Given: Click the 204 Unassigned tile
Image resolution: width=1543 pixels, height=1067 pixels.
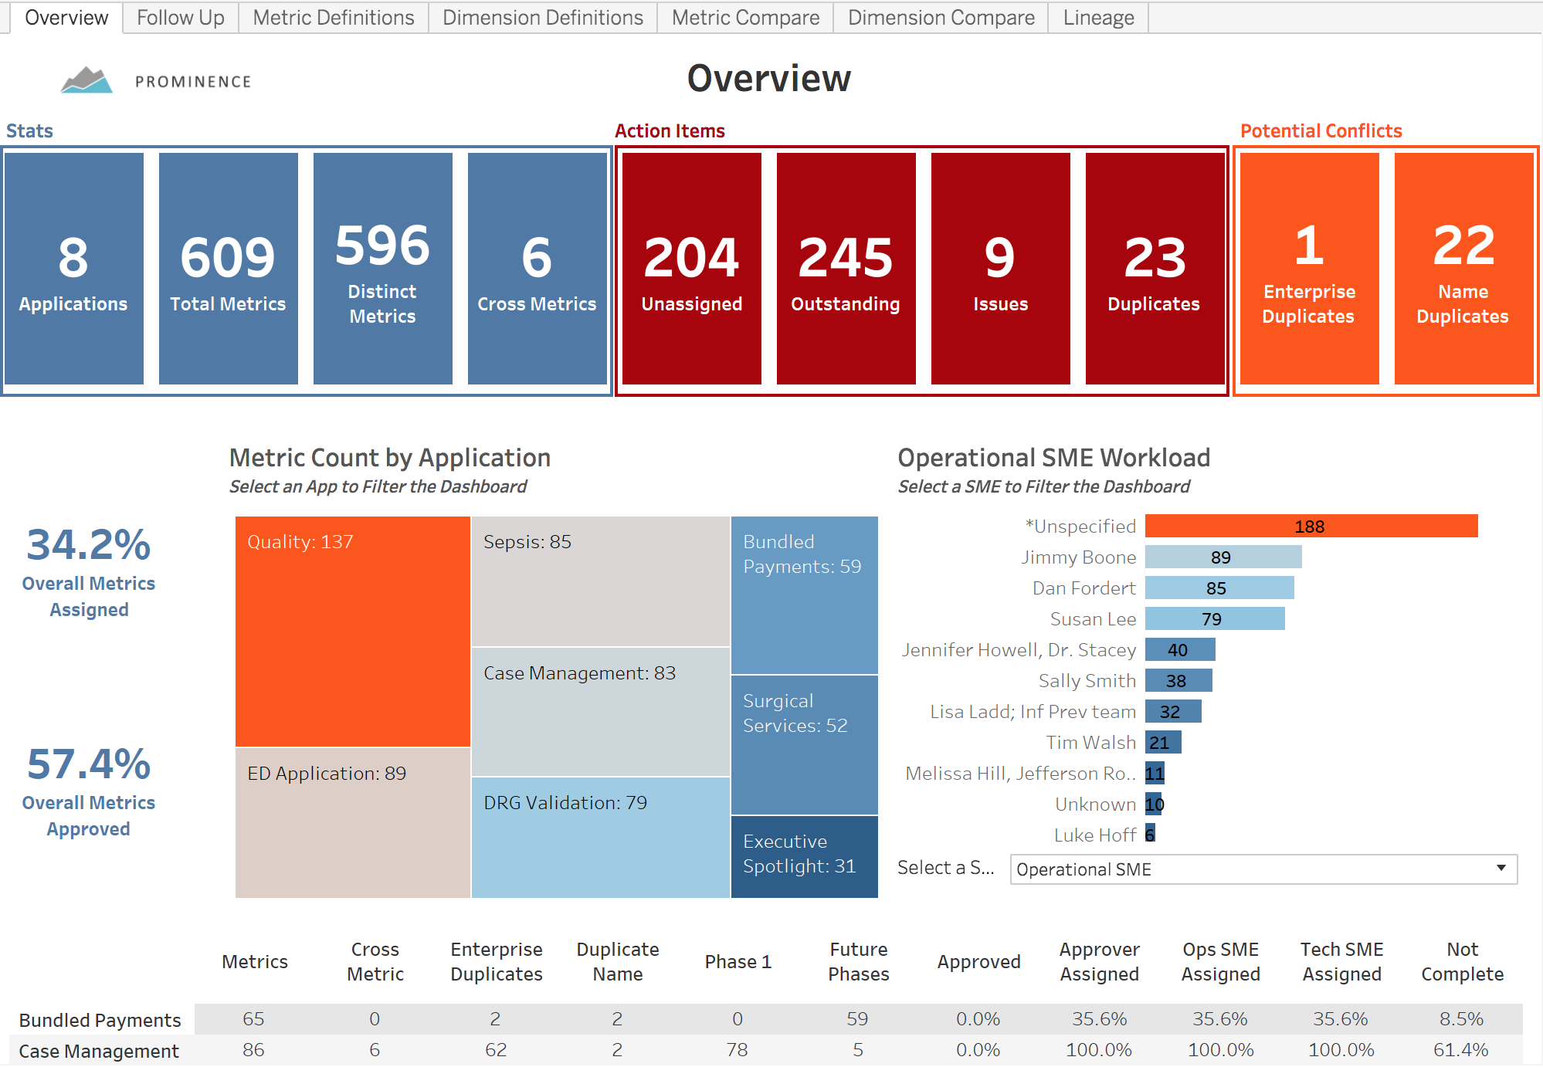Looking at the screenshot, I should point(691,268).
